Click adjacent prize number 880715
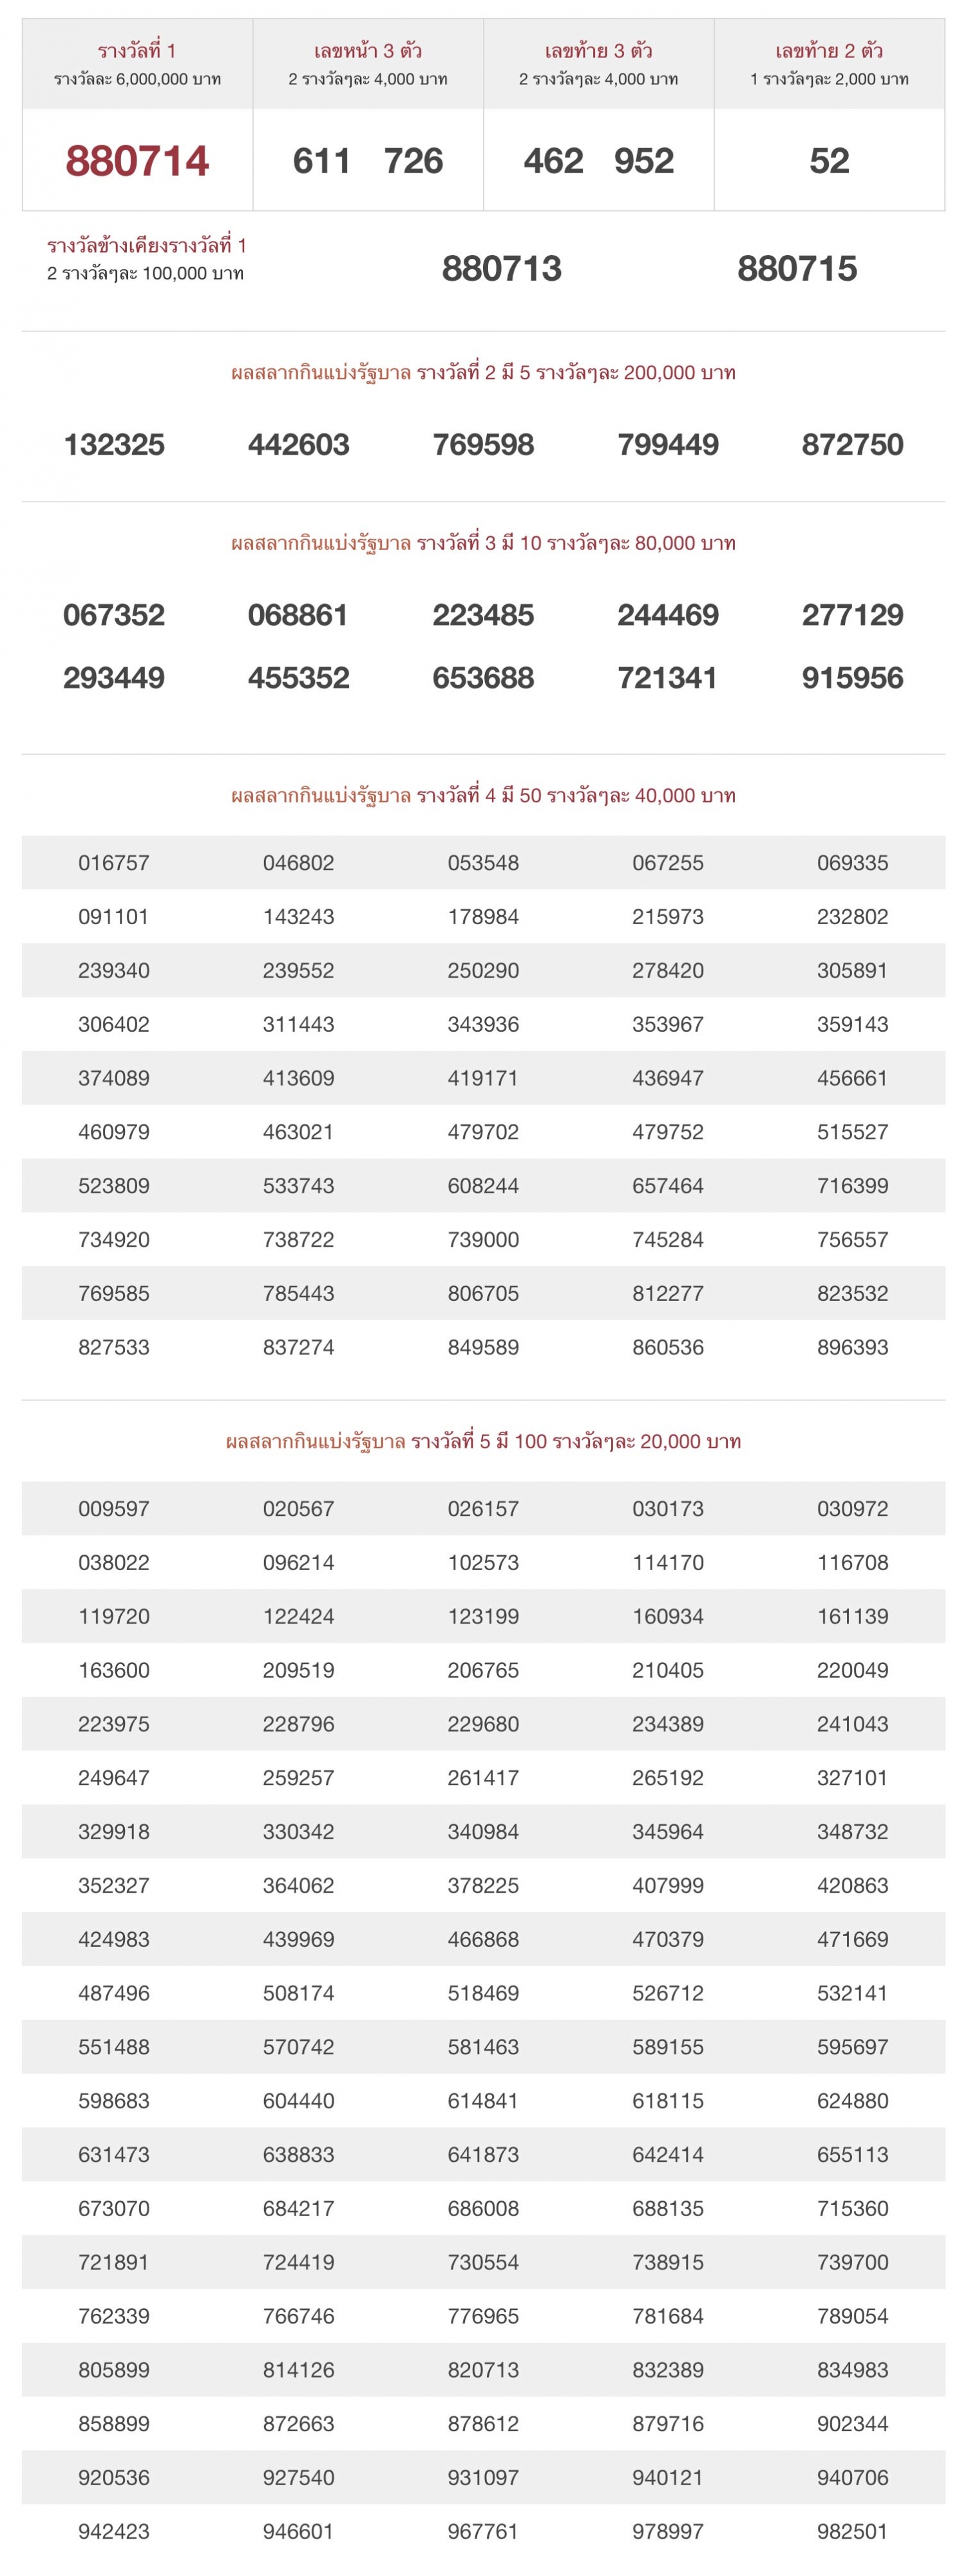 click(797, 268)
